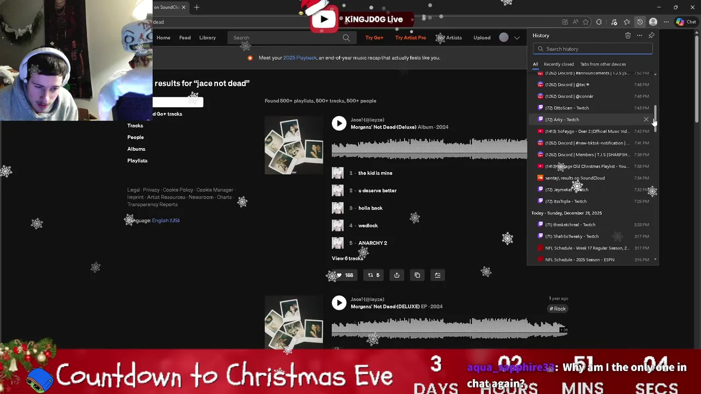Open first album cover artwork

point(294,145)
